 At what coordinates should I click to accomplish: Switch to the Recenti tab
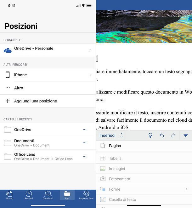point(29,195)
